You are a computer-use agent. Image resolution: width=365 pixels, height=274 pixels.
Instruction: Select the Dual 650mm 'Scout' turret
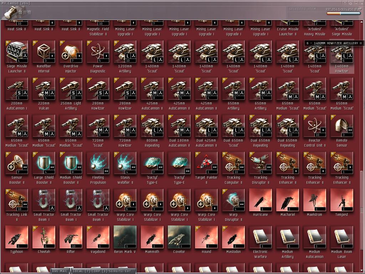(x=233, y=131)
